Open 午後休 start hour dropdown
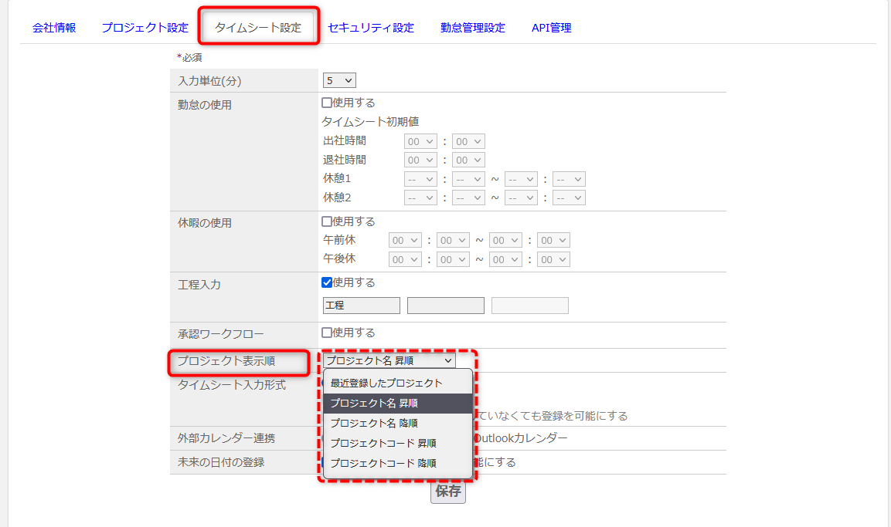Viewport: 891px width, 527px height. (405, 259)
